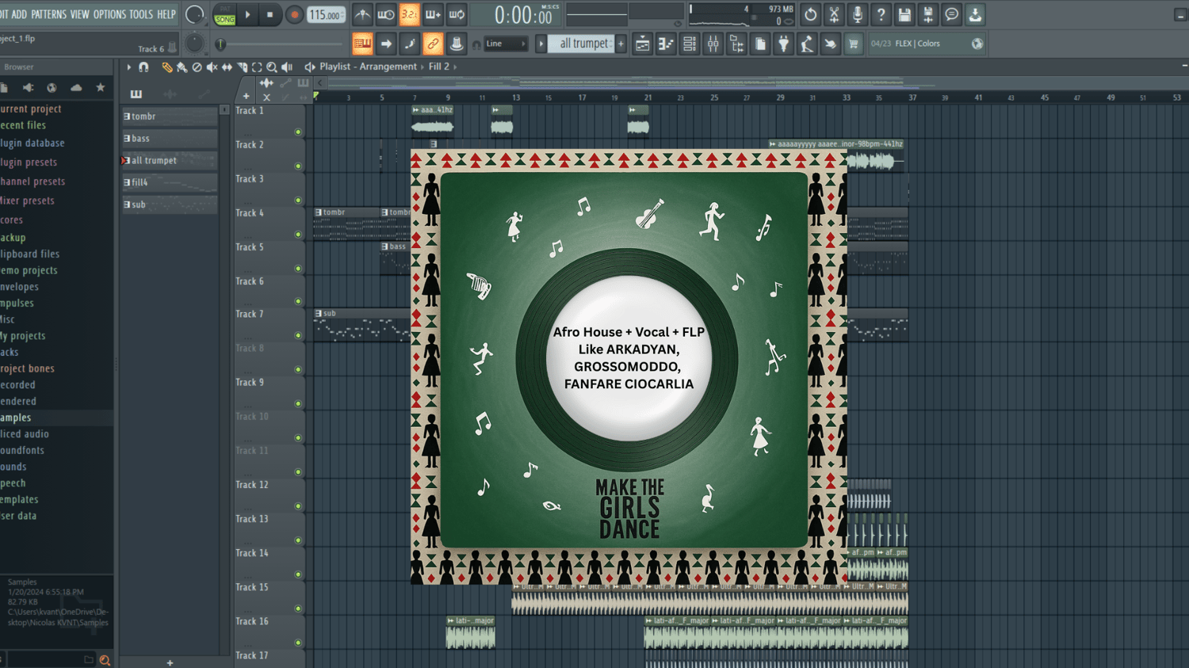Click the metronome icon

(362, 14)
